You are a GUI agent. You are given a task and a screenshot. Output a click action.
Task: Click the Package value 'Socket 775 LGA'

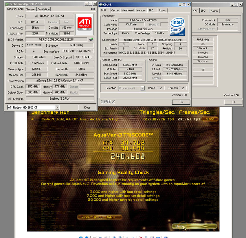tap(143, 29)
